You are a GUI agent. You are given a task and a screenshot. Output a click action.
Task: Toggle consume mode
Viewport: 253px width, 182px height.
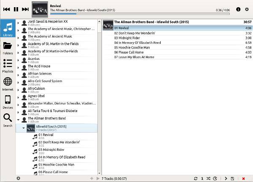(215, 179)
